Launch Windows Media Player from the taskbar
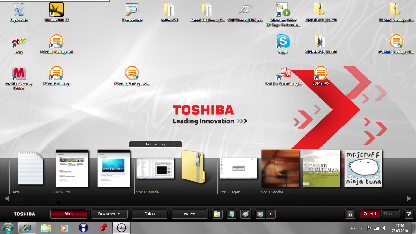The height and width of the screenshot is (234, 416). tap(65, 228)
